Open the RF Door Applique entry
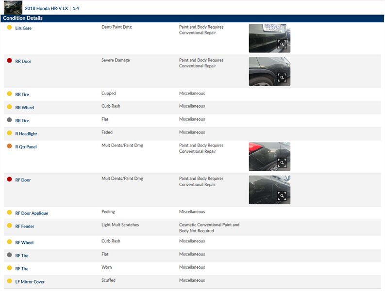385x291 pixels. pyautogui.click(x=32, y=213)
